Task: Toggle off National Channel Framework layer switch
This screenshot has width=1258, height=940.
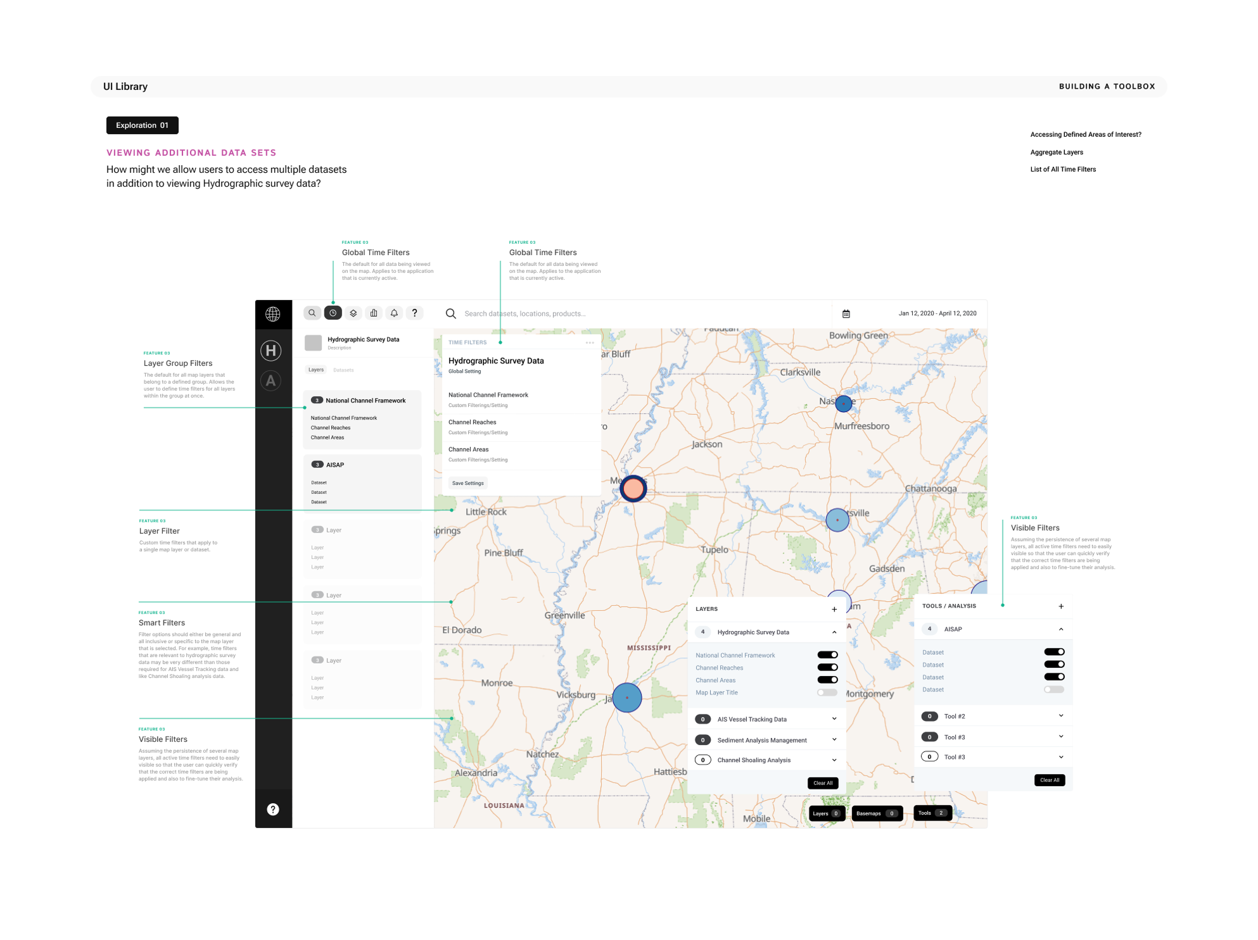Action: 827,655
